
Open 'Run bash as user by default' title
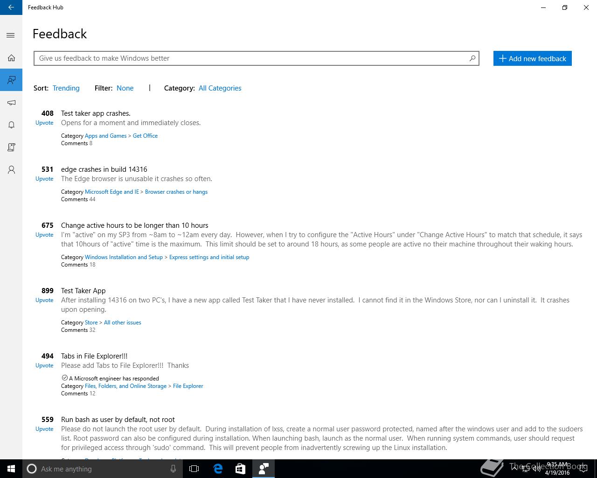click(118, 420)
